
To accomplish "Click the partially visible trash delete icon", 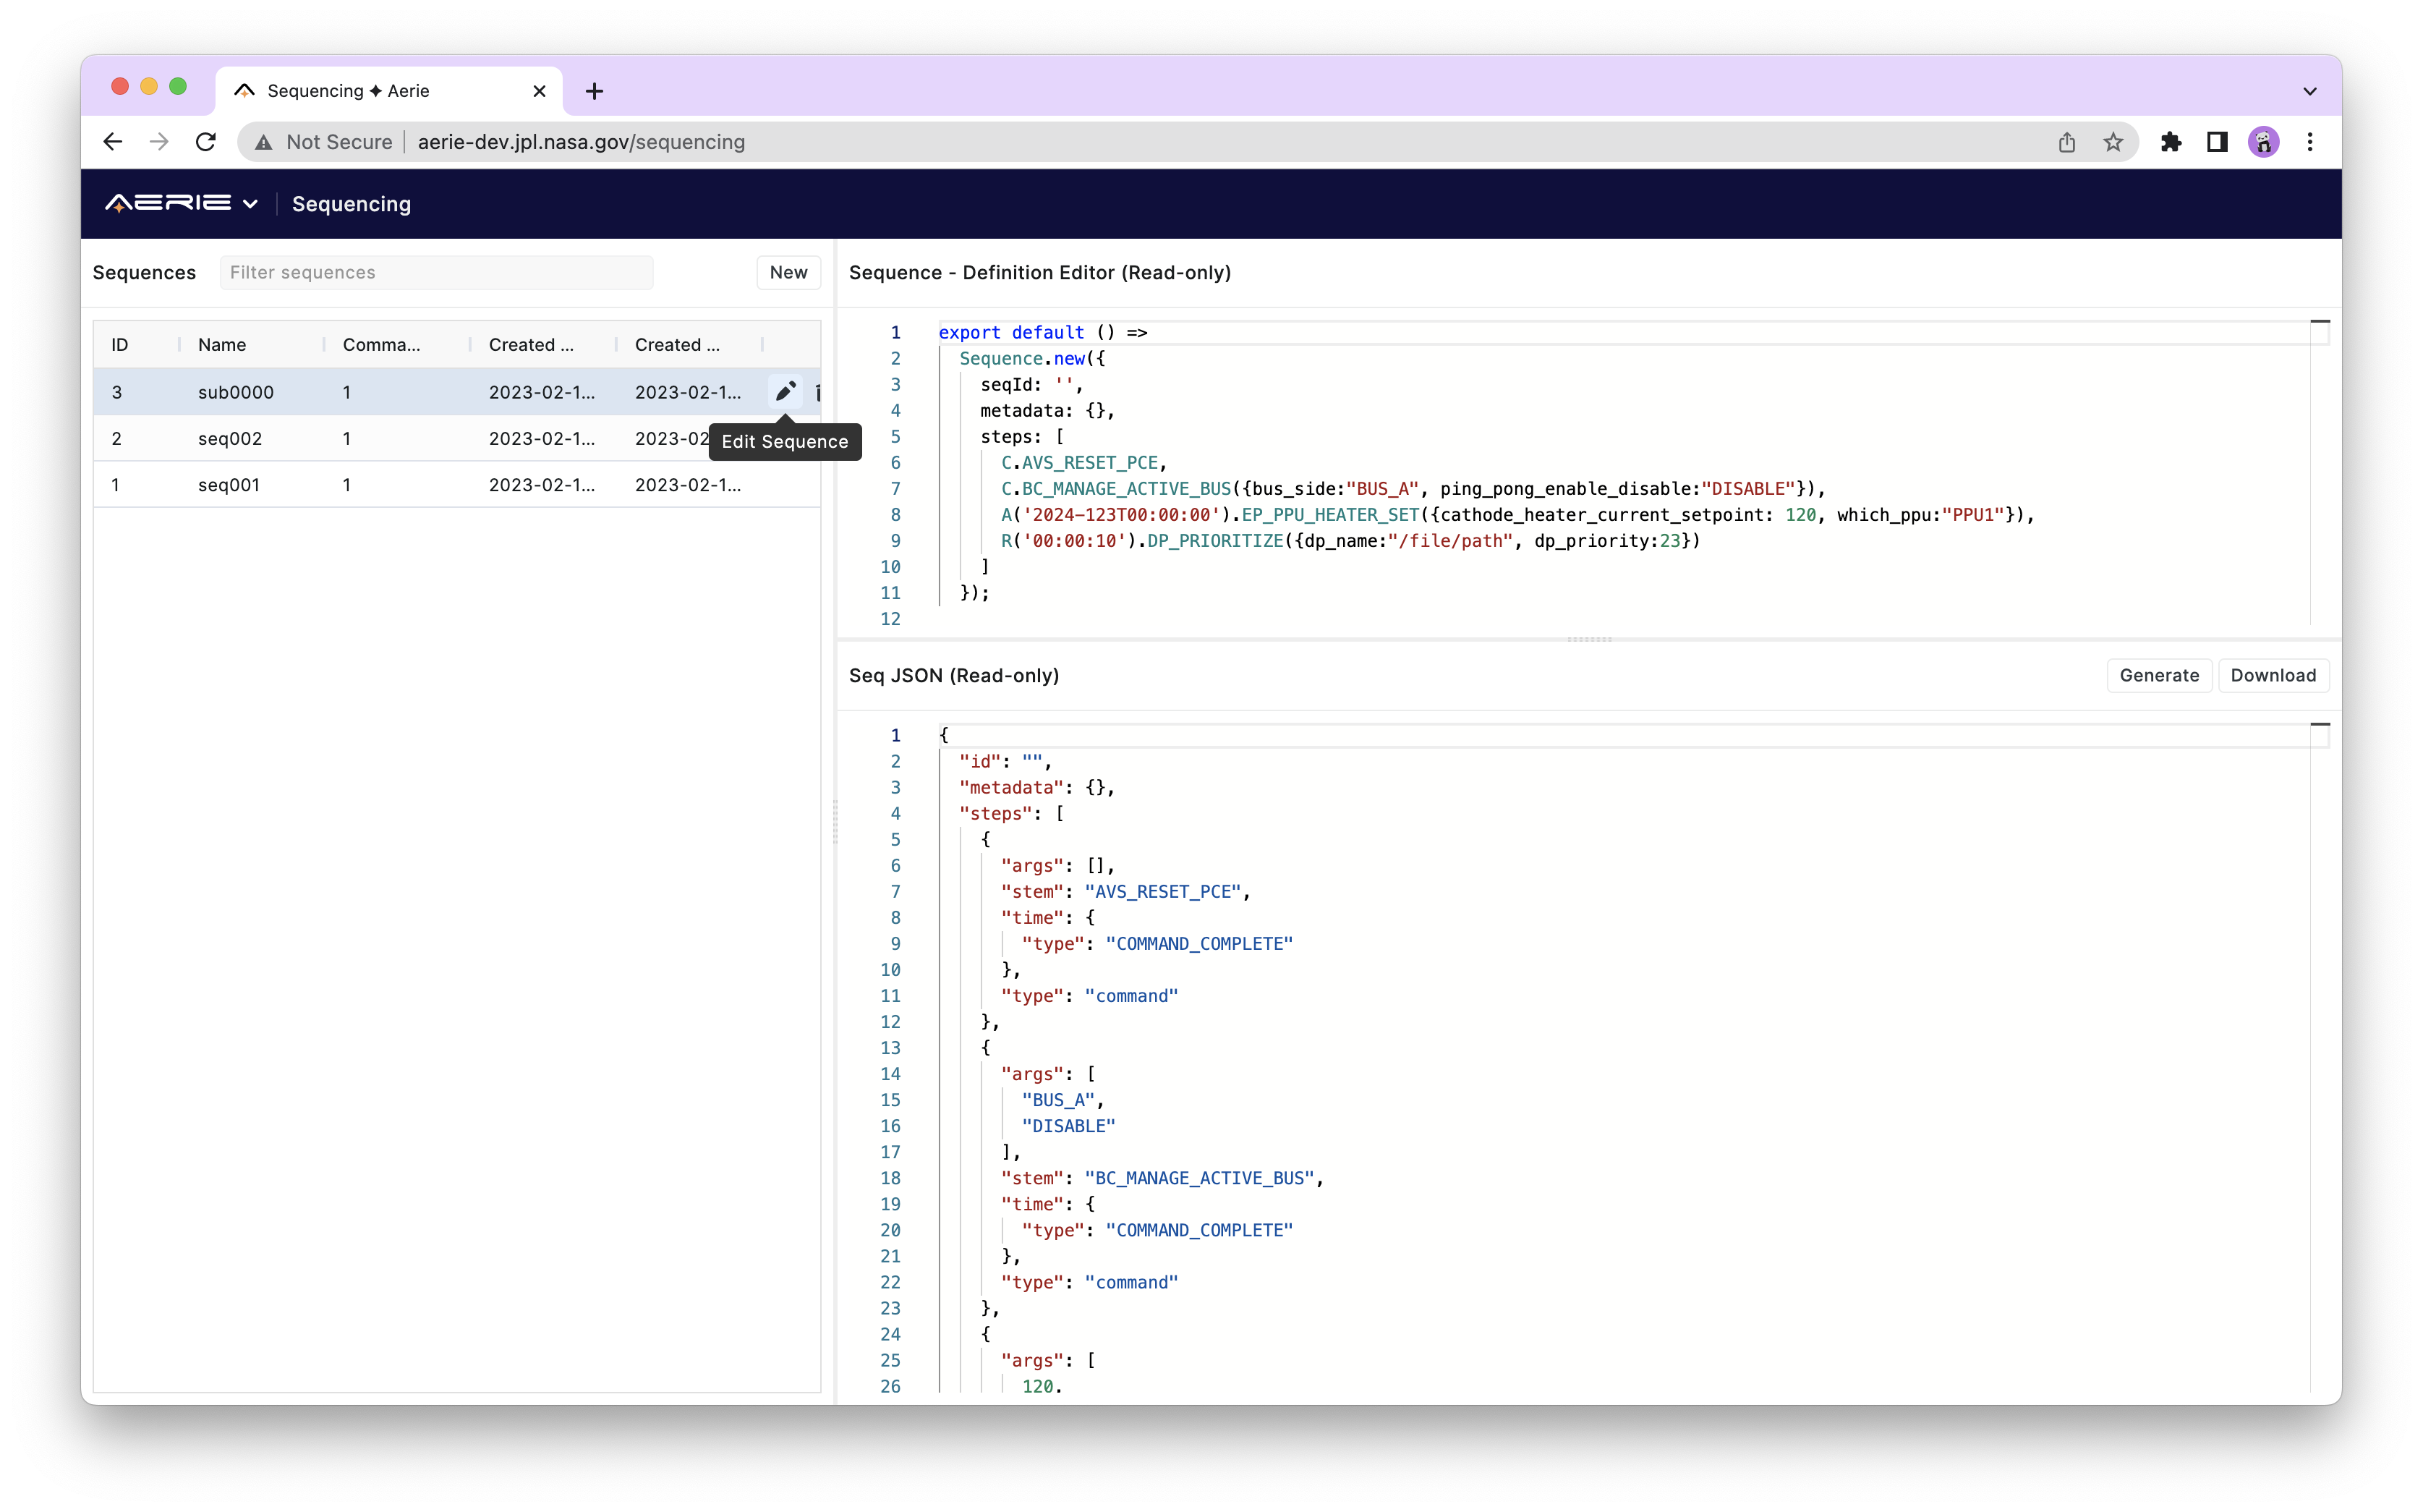I will pos(817,392).
